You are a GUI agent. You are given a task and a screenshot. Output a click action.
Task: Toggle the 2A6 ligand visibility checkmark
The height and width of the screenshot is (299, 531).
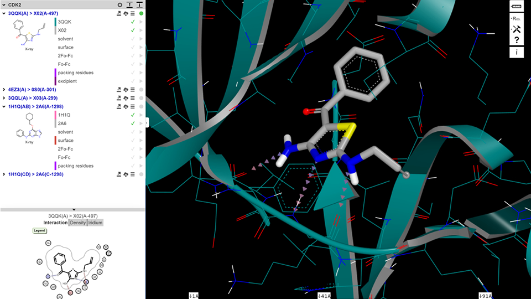[x=133, y=123]
